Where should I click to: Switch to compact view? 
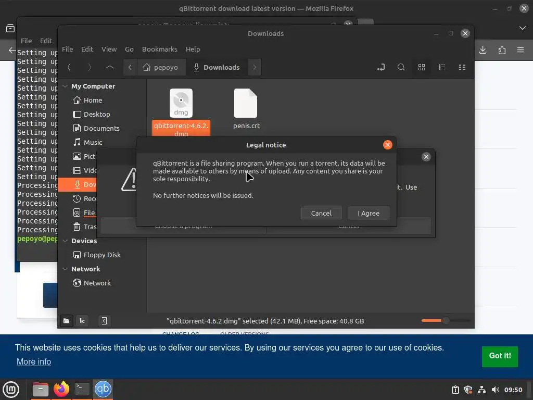click(x=462, y=67)
